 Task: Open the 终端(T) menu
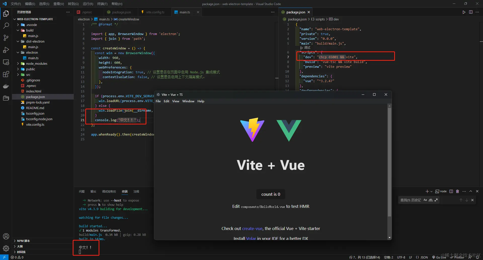pyautogui.click(x=102, y=4)
